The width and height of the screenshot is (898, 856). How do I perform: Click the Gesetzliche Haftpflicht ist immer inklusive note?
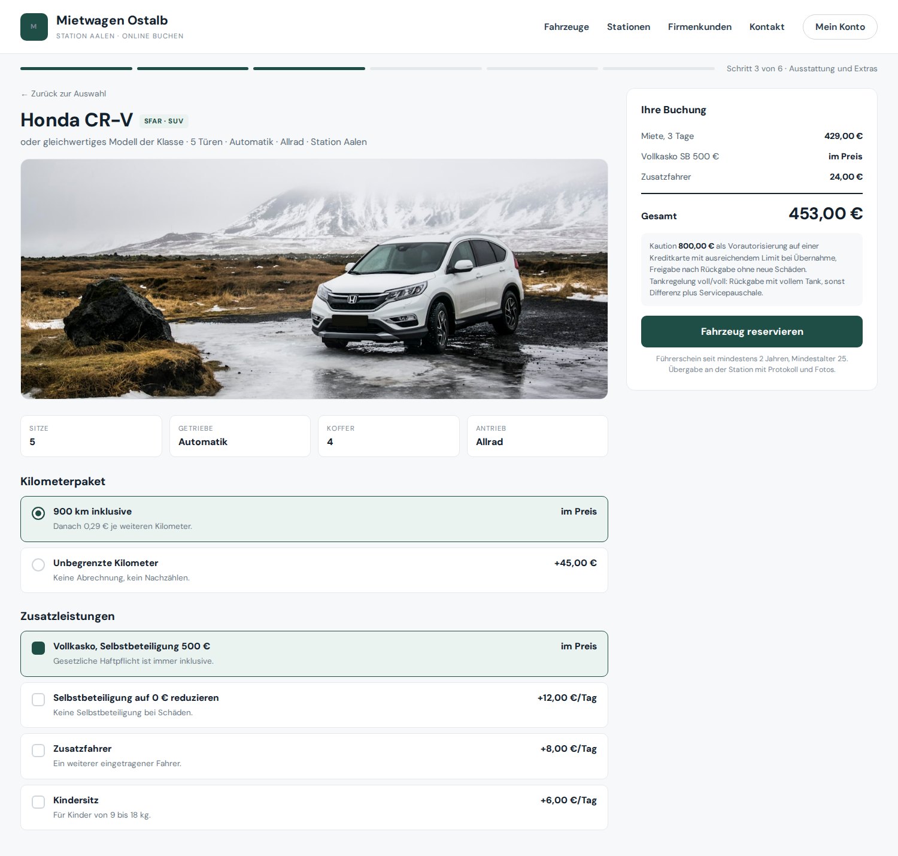point(134,661)
